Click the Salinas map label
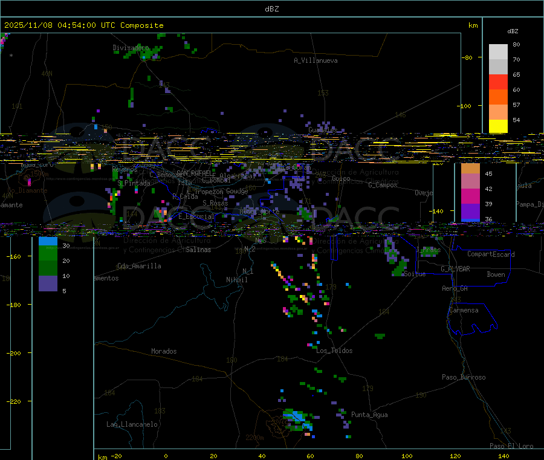 tap(198, 250)
